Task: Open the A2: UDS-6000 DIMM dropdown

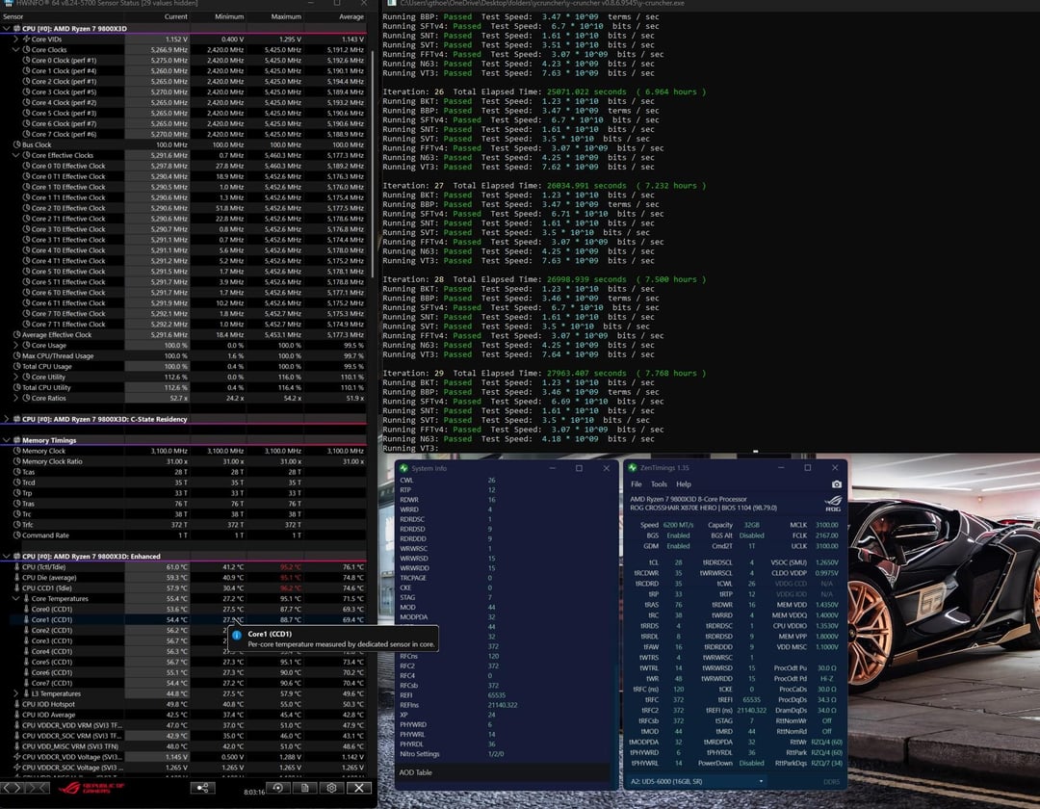Action: [x=696, y=781]
